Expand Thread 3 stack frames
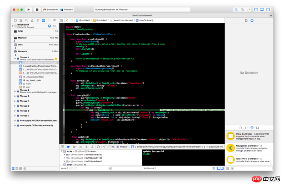This screenshot has width=284, height=186. pyautogui.click(x=15, y=96)
